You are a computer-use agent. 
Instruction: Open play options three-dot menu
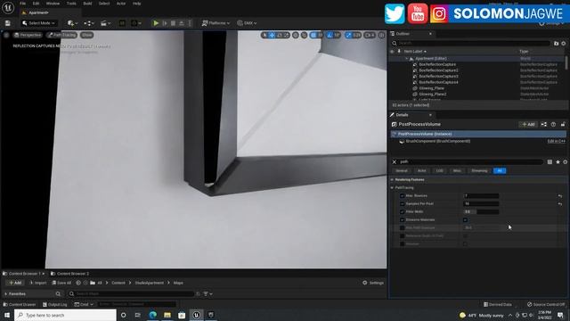[x=190, y=23]
